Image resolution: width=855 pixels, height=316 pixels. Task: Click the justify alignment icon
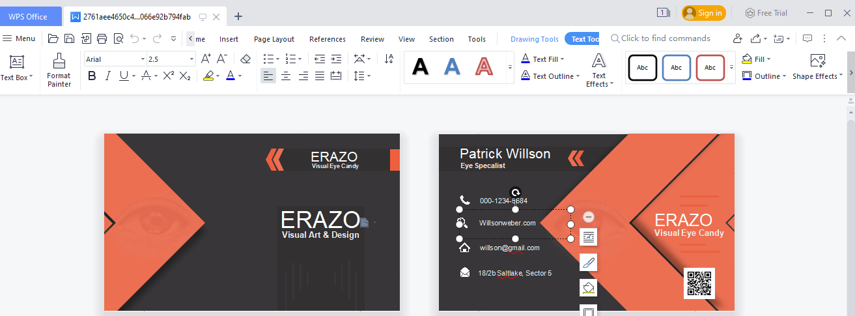pos(319,76)
